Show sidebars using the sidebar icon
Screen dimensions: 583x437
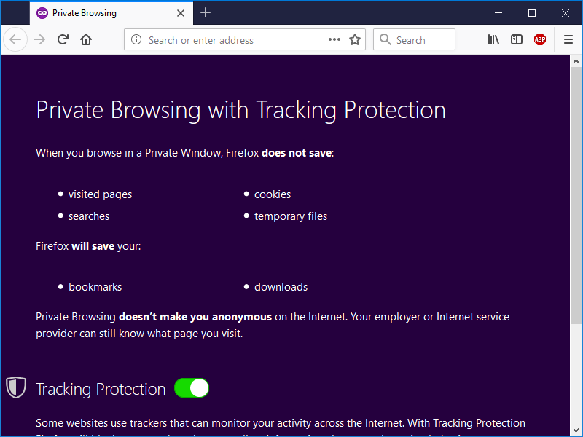517,40
